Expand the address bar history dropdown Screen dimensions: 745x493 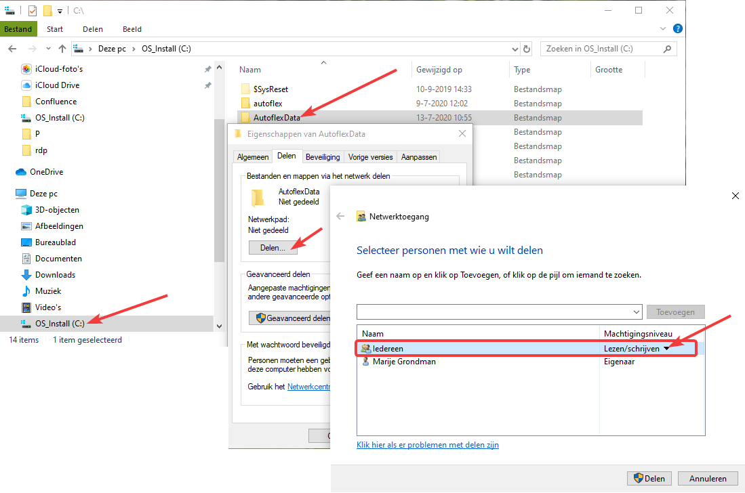click(x=515, y=49)
